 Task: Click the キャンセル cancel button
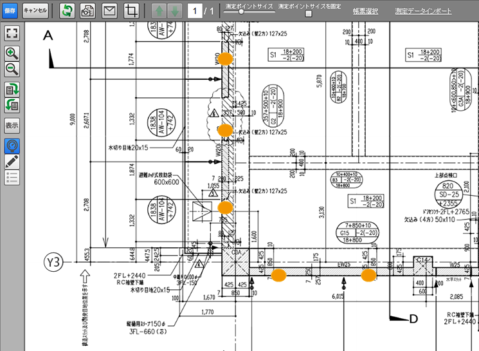[35, 10]
